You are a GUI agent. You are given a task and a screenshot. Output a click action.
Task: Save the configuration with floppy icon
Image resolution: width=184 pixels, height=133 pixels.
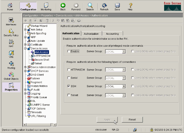coord(117,7)
